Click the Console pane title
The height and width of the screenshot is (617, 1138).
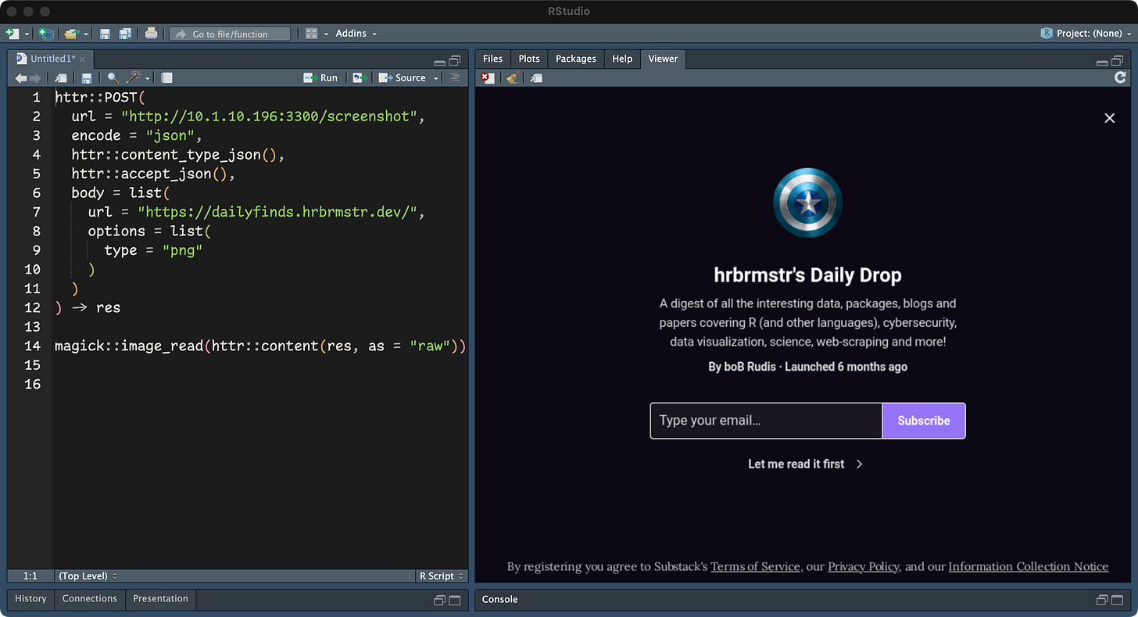pos(500,600)
